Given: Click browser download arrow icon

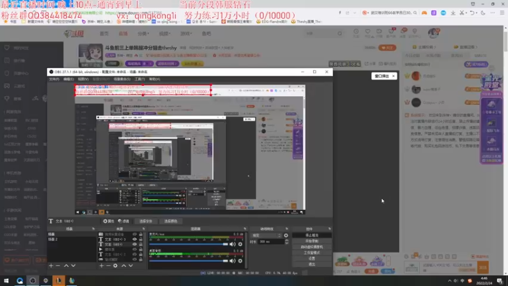Looking at the screenshot, I should 453,13.
